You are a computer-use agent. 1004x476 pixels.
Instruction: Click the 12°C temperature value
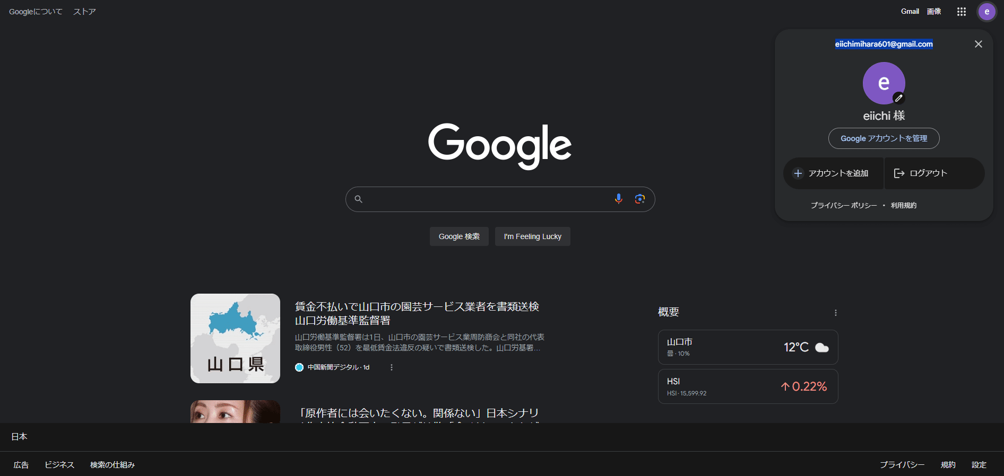797,347
